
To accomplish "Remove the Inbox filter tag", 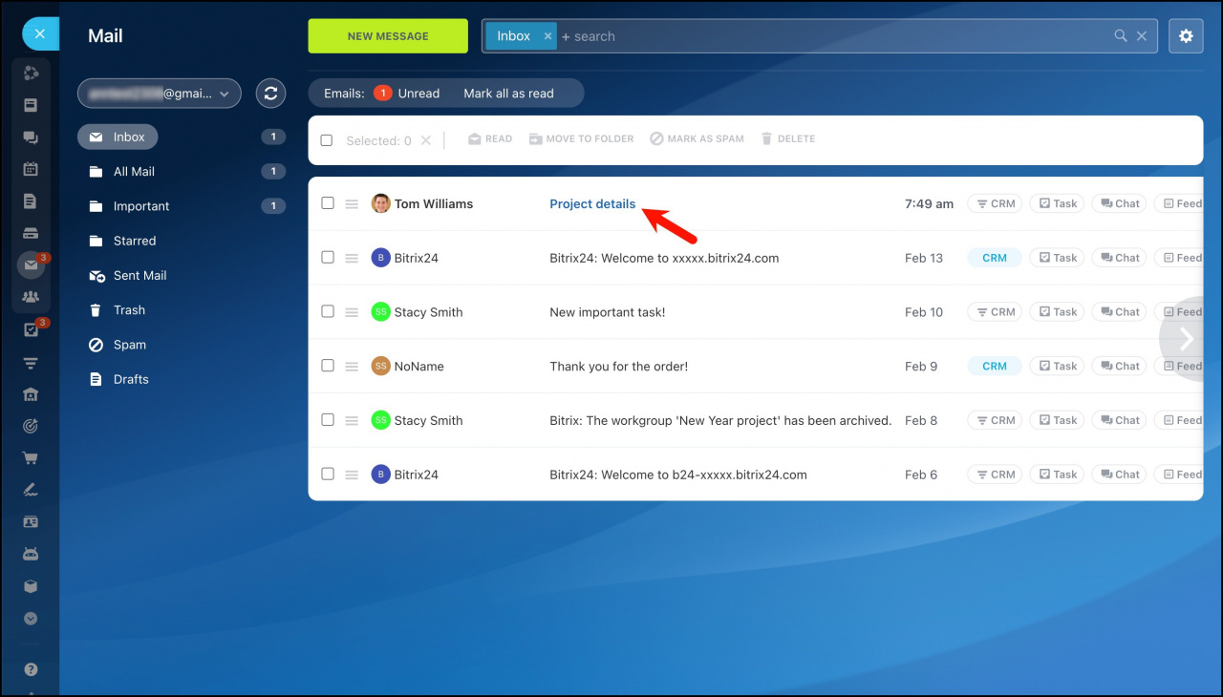I will pos(547,36).
